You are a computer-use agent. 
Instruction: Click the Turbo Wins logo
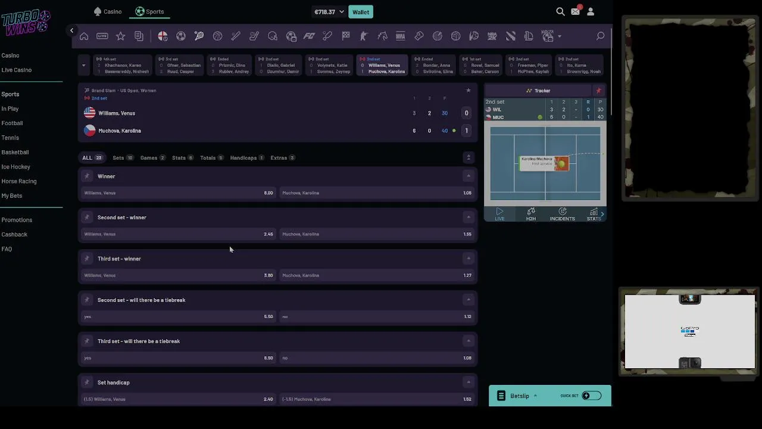click(x=26, y=23)
